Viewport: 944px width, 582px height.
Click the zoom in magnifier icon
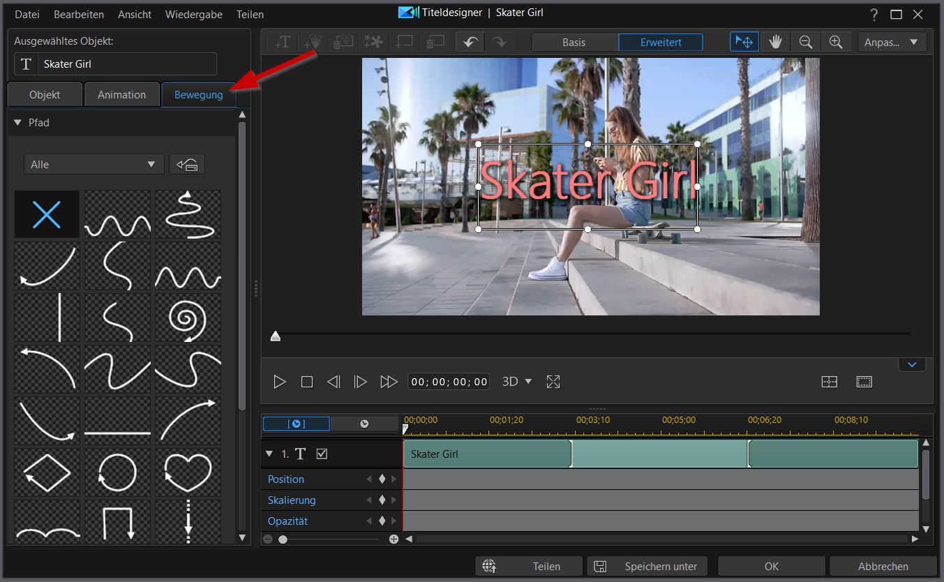(x=836, y=42)
